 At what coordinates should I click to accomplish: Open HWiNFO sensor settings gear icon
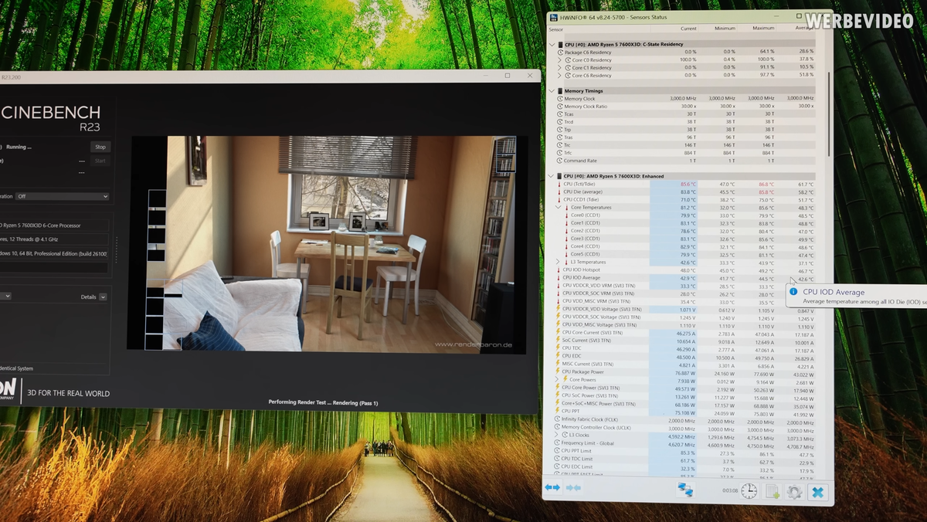click(x=794, y=492)
